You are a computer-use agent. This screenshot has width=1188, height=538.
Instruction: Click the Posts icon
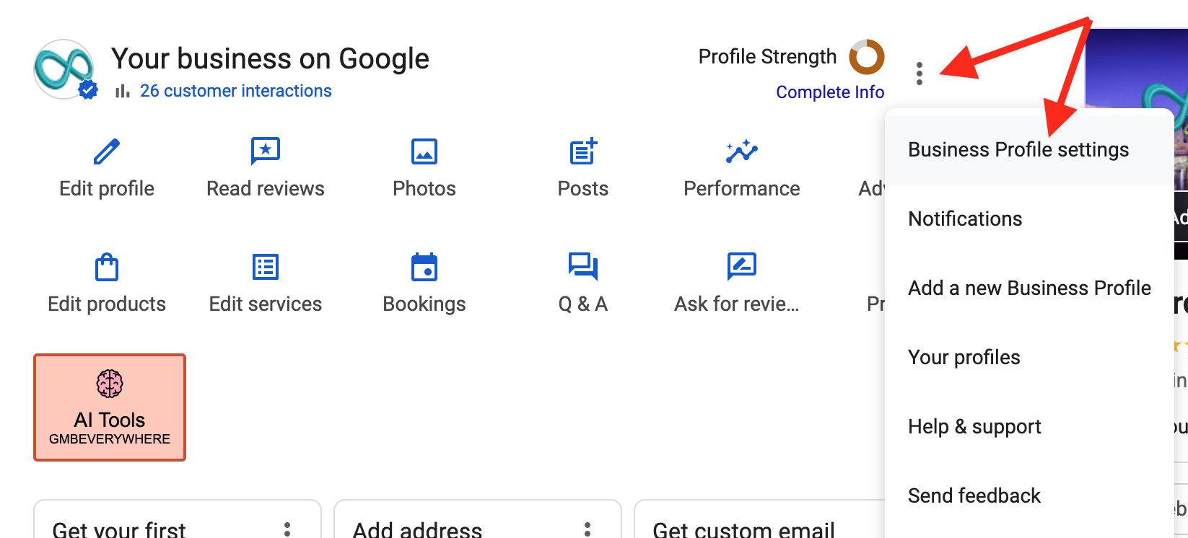(x=583, y=151)
